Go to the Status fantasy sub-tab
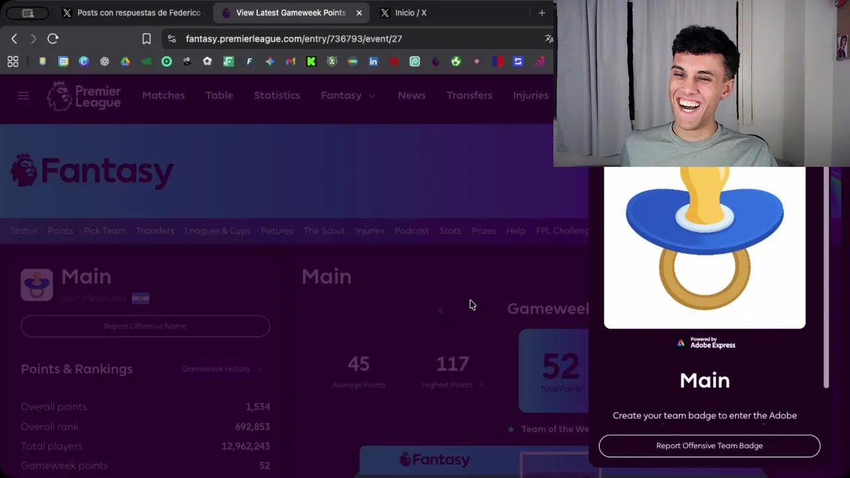Viewport: 850px width, 478px height. click(x=24, y=231)
